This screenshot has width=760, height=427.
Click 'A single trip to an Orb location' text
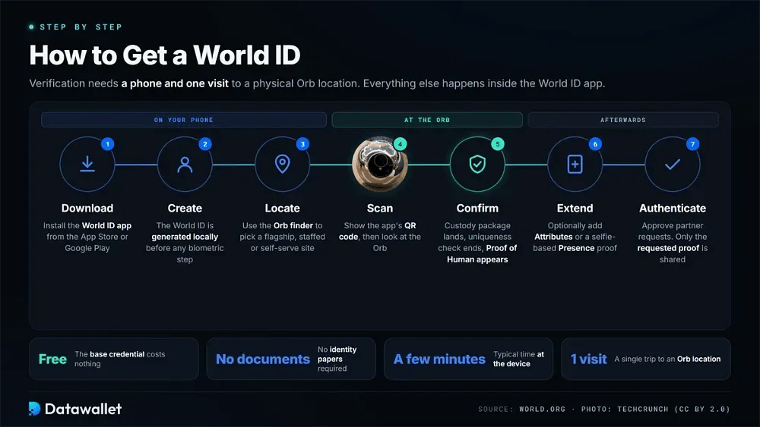tap(667, 359)
